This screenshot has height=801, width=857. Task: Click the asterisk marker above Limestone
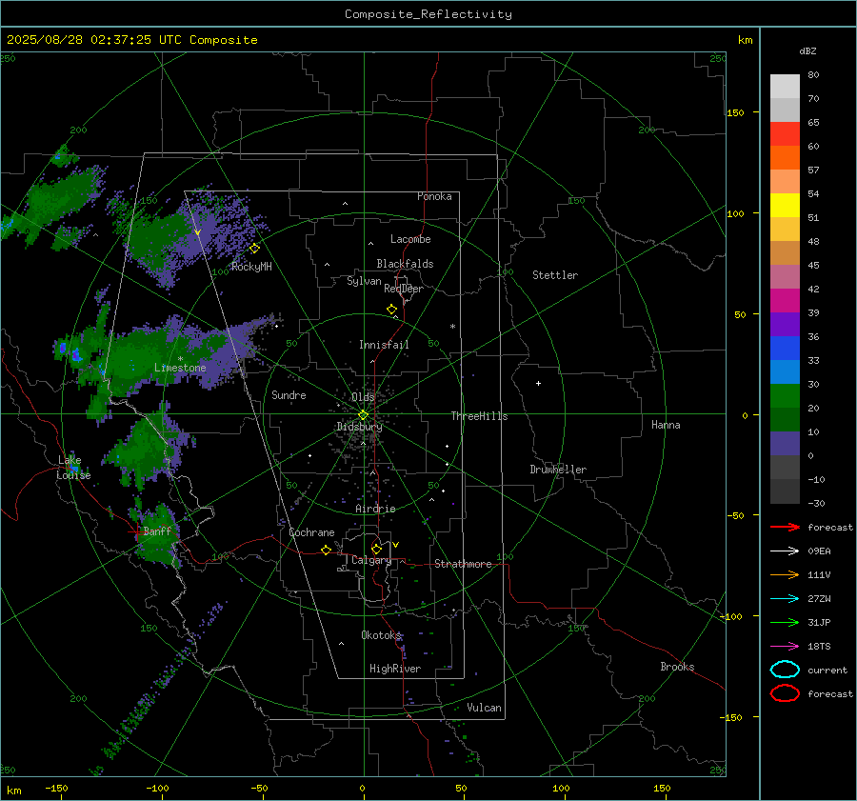(x=180, y=359)
